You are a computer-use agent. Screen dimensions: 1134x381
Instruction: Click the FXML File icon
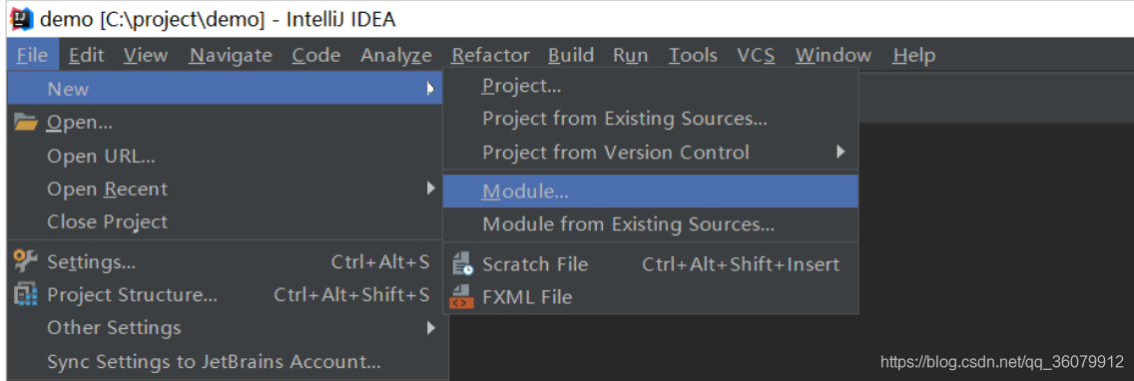click(462, 297)
